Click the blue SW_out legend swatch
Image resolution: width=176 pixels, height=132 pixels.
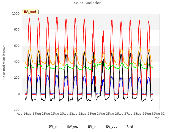(63, 127)
